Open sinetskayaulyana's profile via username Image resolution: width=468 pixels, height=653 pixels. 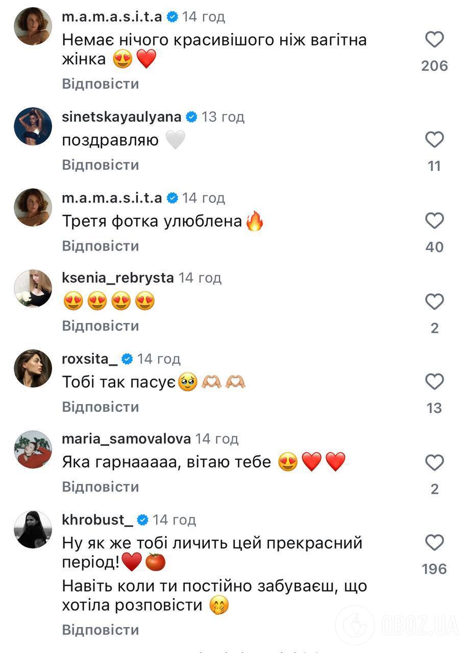pyautogui.click(x=121, y=116)
